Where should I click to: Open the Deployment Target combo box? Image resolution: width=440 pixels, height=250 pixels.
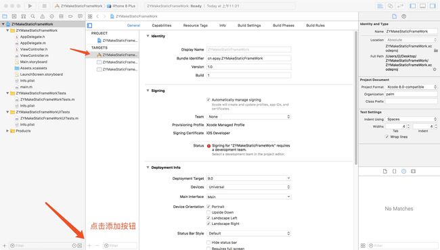248,178
